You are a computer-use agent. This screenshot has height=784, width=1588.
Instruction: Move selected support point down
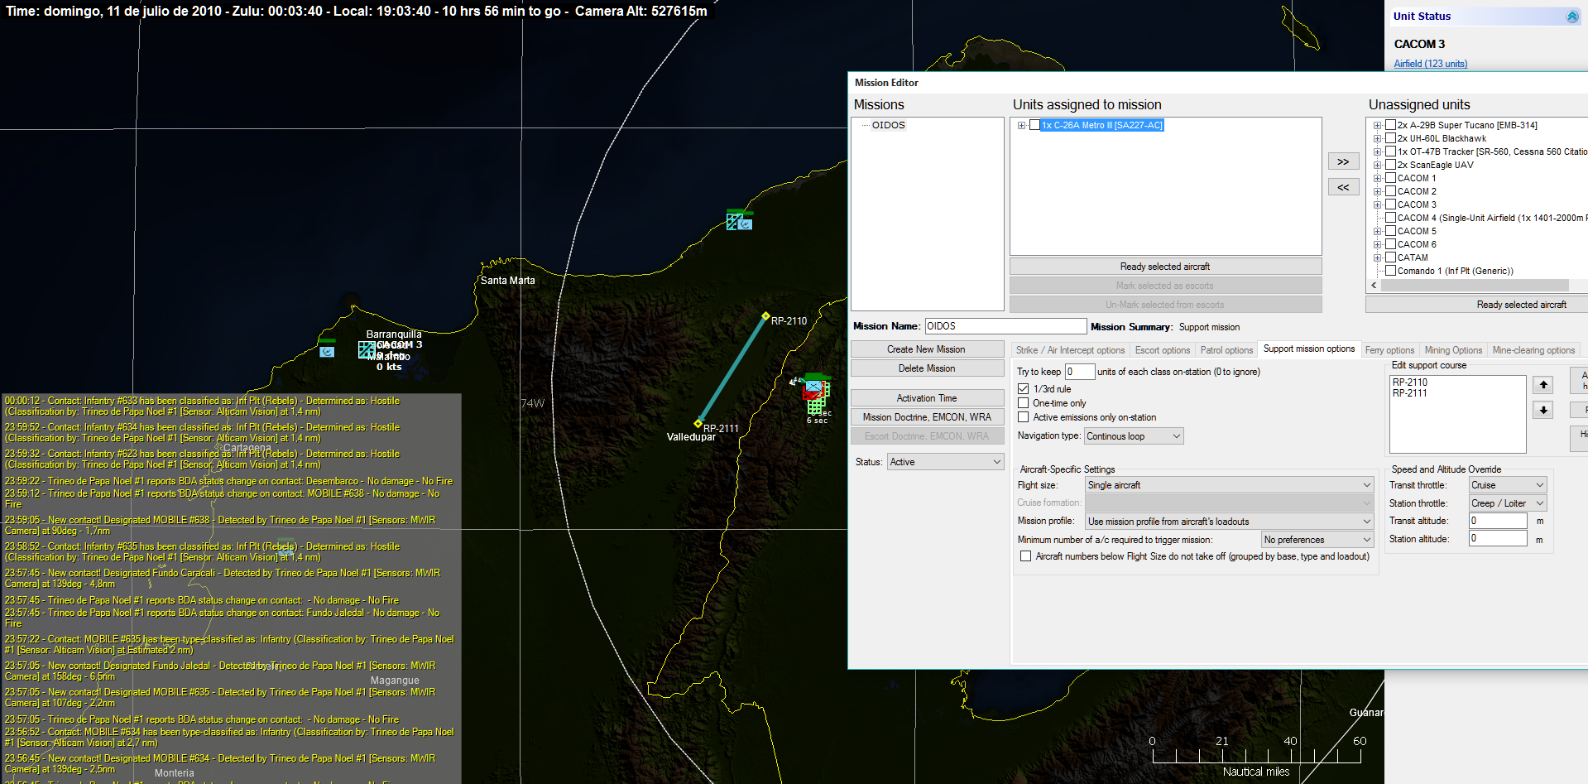[x=1543, y=410]
